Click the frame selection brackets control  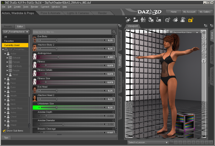(204, 55)
